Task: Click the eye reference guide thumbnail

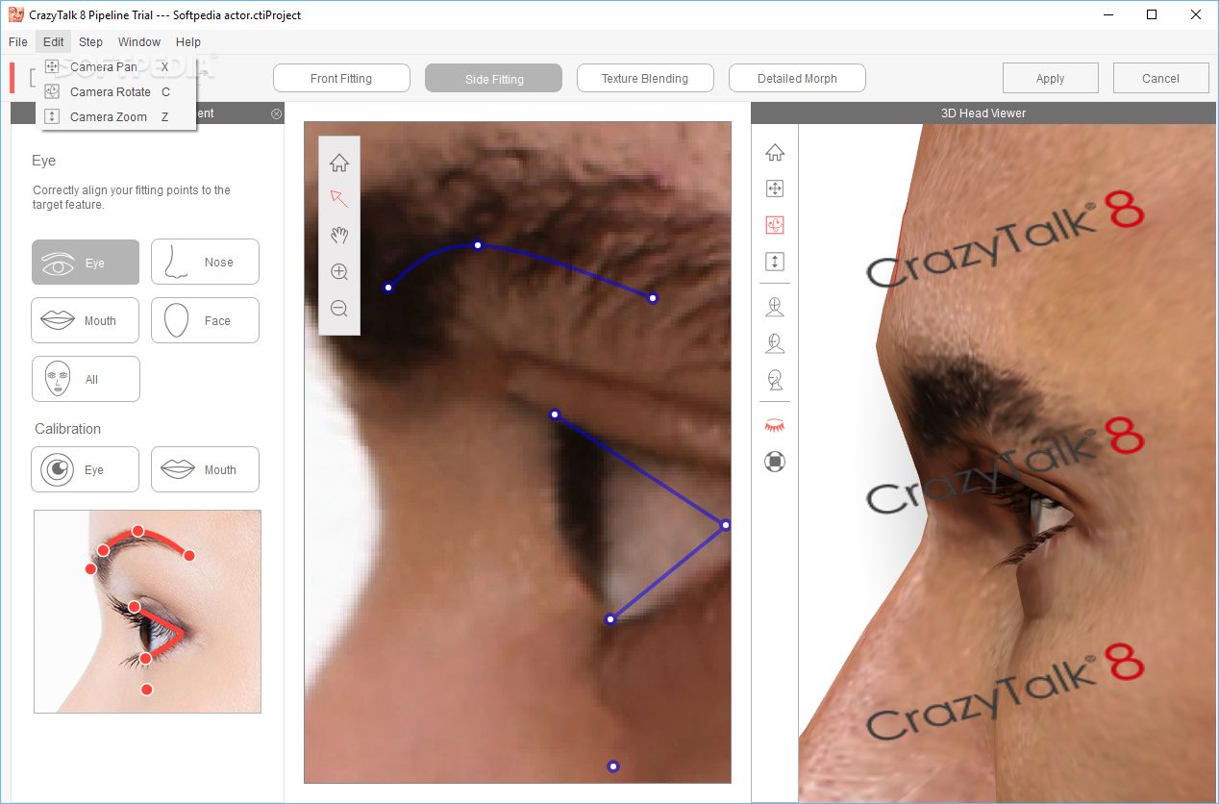Action: [x=147, y=612]
